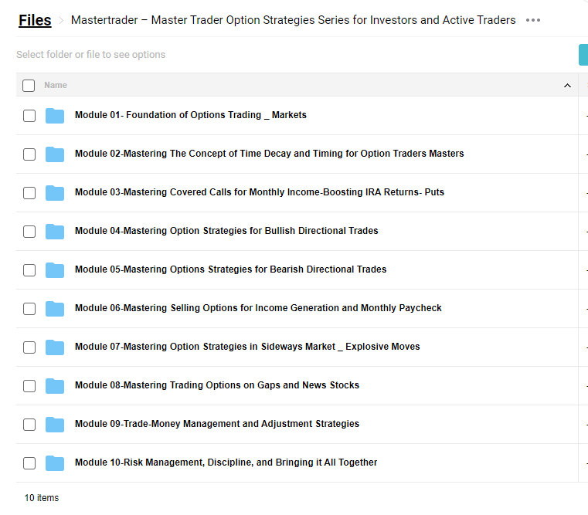Open Module 10-Risk Management, Discipline folder
This screenshot has height=515, width=588.
226,462
